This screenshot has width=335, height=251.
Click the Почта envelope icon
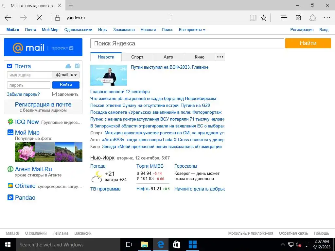pyautogui.click(x=9, y=66)
